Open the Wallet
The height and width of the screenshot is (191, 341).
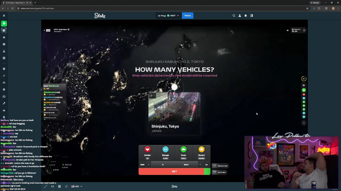(x=188, y=16)
